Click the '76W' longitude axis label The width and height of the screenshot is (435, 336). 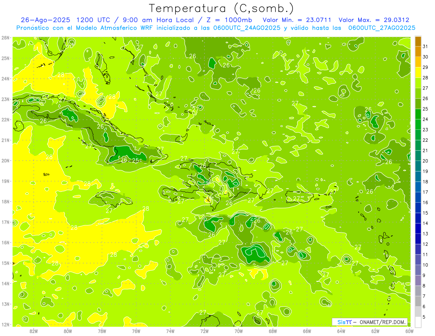(136, 331)
